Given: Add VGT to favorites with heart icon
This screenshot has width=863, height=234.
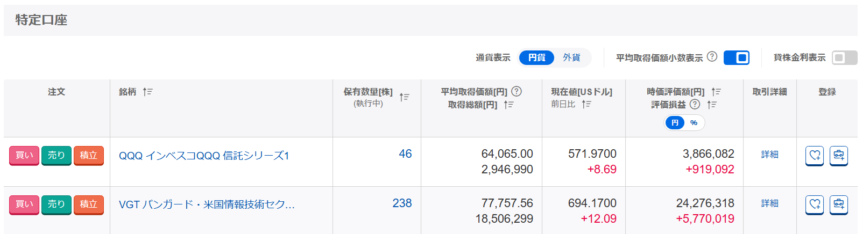Looking at the screenshot, I should click(x=815, y=204).
